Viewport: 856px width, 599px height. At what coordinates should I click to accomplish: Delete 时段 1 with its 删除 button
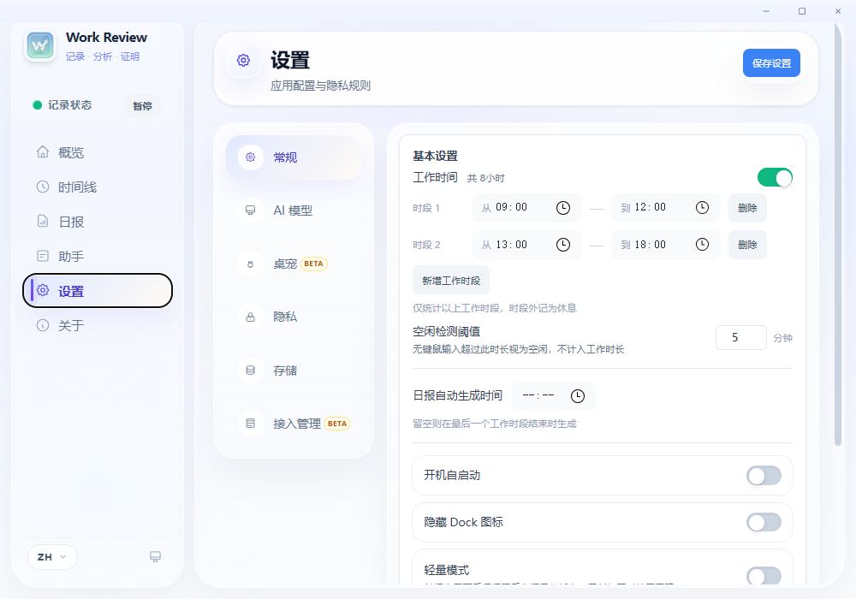pyautogui.click(x=747, y=208)
